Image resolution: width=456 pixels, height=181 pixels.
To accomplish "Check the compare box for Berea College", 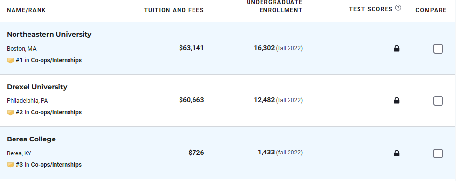I will [438, 153].
